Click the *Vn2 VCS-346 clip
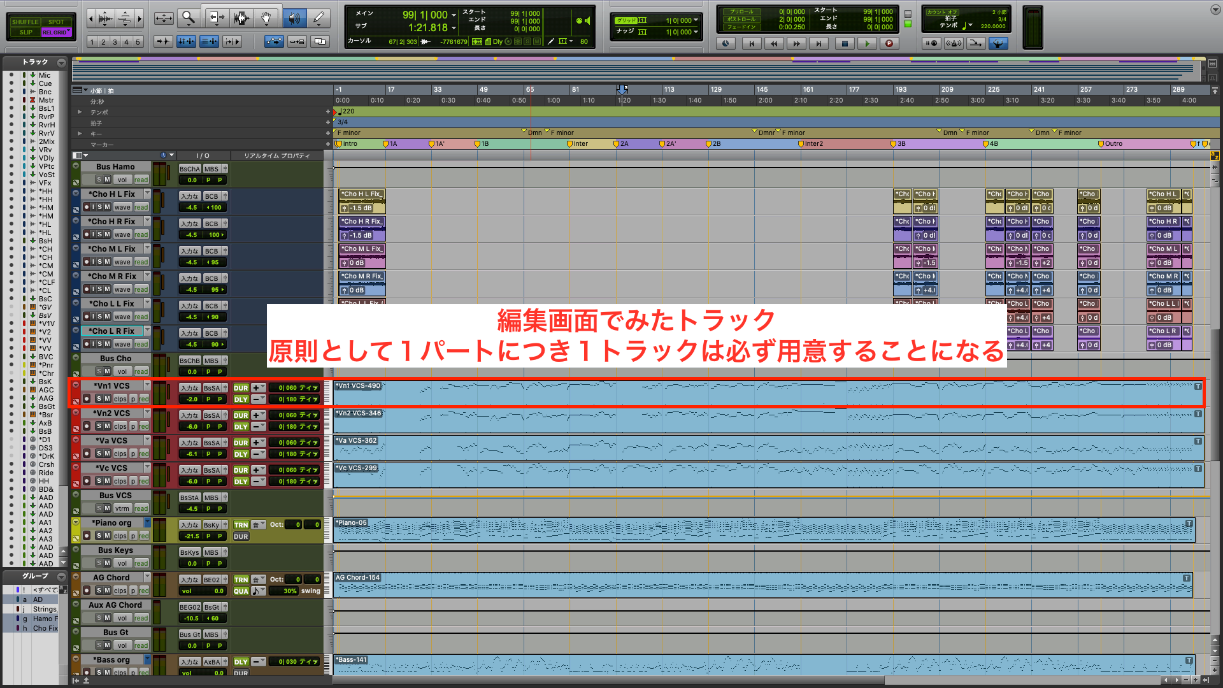Screen dimensions: 1223x688 click(x=768, y=421)
